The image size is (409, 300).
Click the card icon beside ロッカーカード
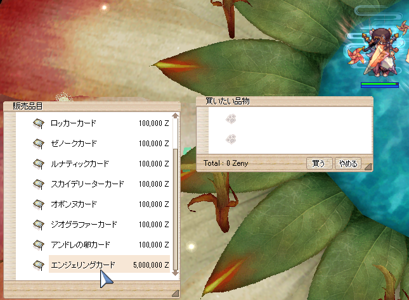tap(39, 123)
